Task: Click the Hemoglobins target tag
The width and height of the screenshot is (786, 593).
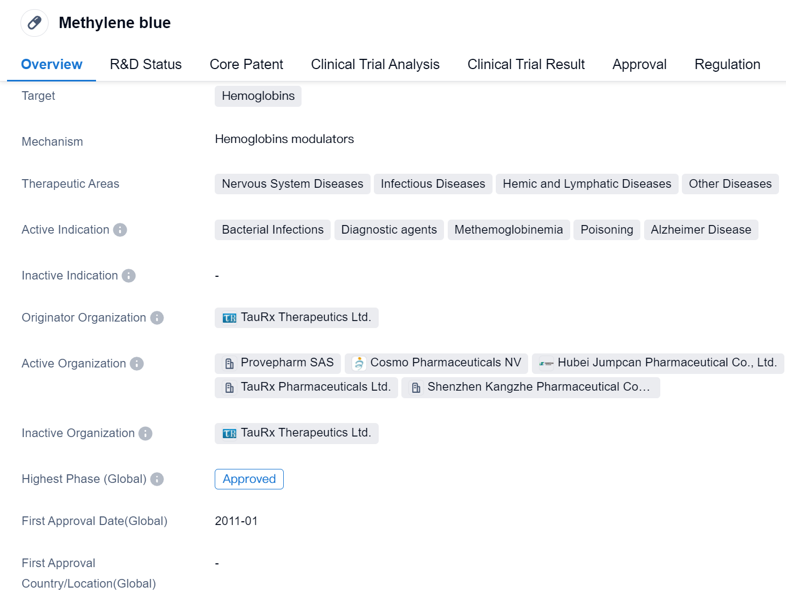Action: 258,96
